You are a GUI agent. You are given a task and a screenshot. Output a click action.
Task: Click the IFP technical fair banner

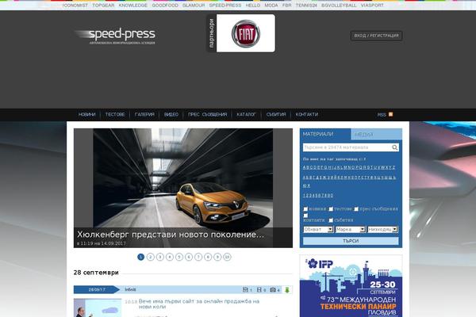coord(351,286)
